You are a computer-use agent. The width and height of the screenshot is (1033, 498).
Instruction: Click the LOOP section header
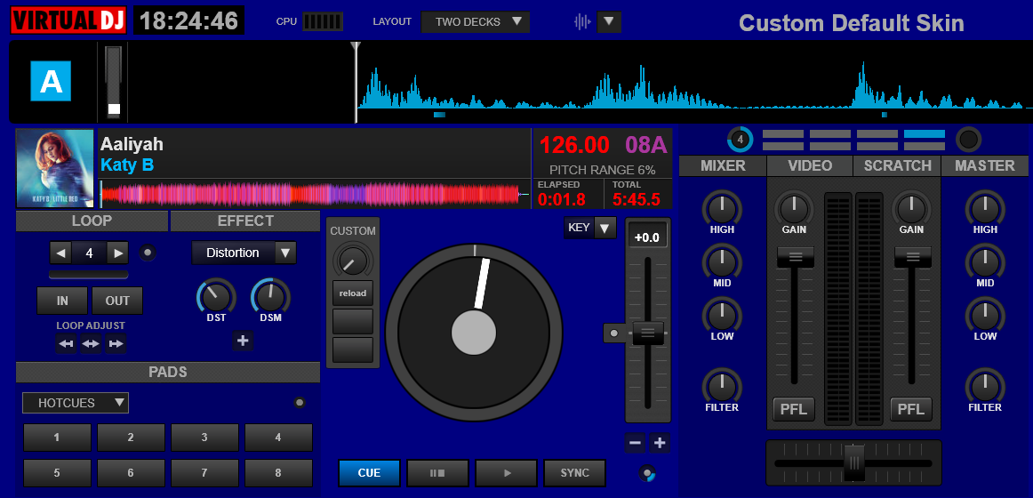click(x=92, y=221)
